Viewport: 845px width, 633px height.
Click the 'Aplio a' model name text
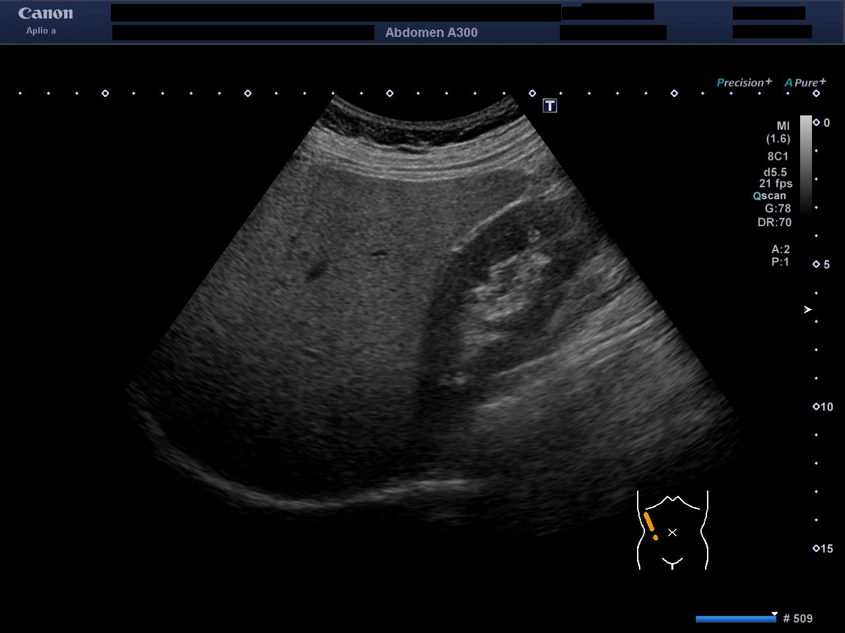41,31
